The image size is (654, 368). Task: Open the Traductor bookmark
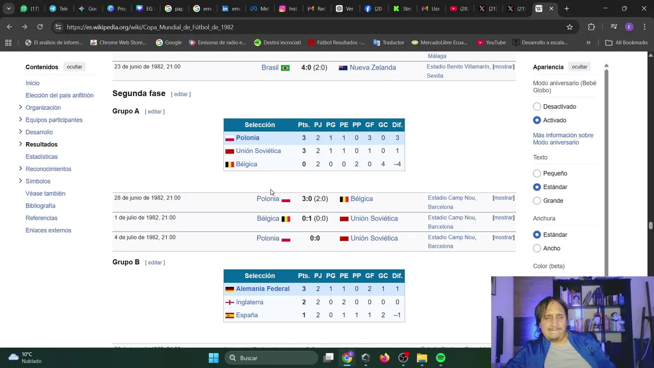(x=388, y=42)
